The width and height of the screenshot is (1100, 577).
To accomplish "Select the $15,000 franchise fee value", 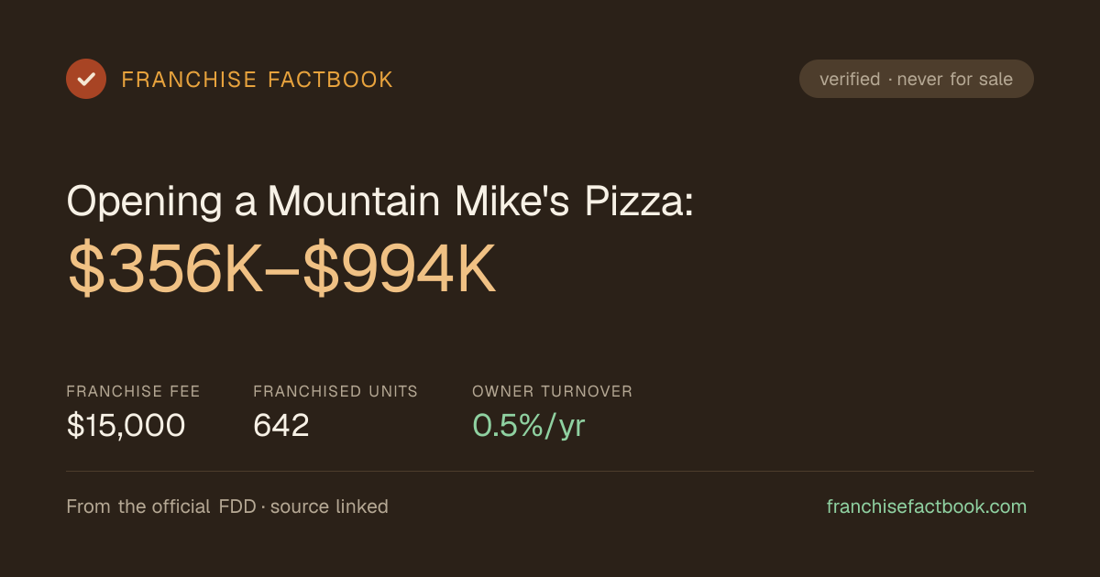I will pyautogui.click(x=126, y=426).
